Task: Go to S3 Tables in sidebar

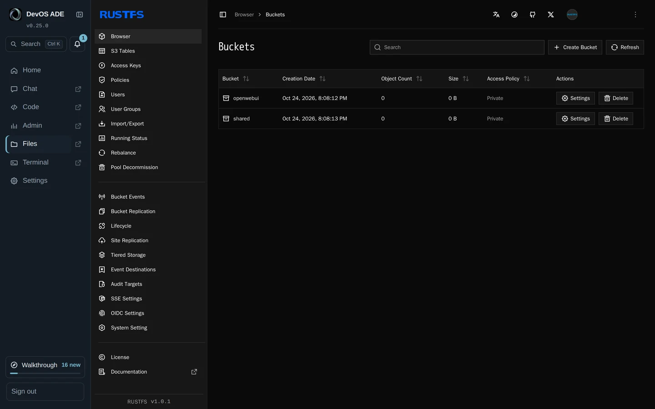Action: coord(148,51)
